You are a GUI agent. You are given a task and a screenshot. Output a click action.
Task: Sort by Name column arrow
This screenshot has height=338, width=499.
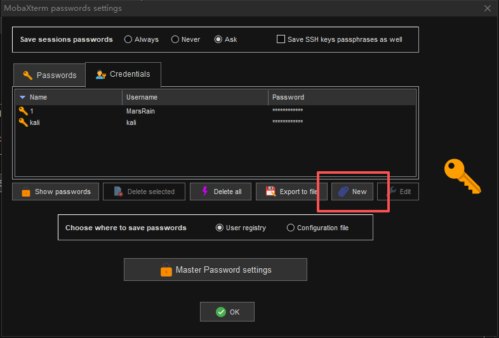click(23, 98)
